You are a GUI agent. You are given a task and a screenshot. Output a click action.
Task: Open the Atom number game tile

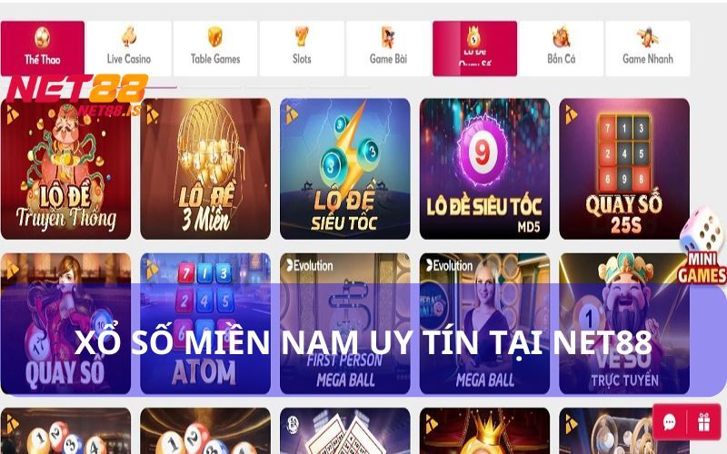(205, 323)
